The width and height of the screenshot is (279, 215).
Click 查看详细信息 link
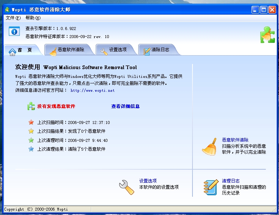(x=125, y=106)
